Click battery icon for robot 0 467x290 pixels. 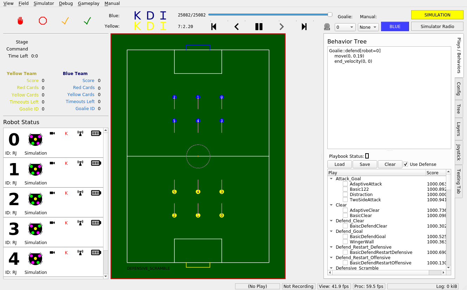[96, 133]
